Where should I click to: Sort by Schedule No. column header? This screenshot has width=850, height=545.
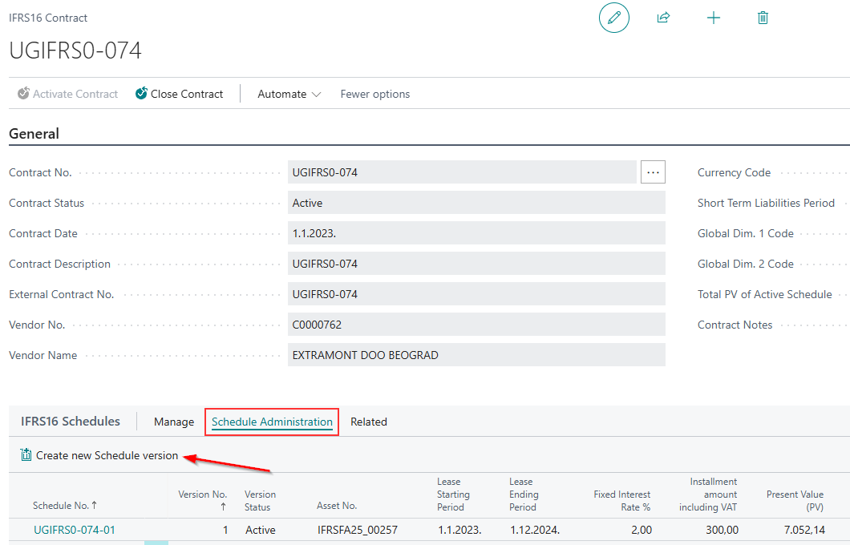click(x=64, y=506)
